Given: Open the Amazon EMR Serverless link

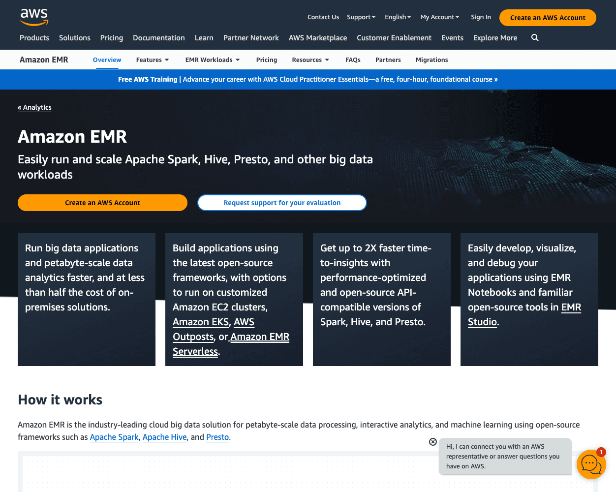Looking at the screenshot, I should [231, 344].
